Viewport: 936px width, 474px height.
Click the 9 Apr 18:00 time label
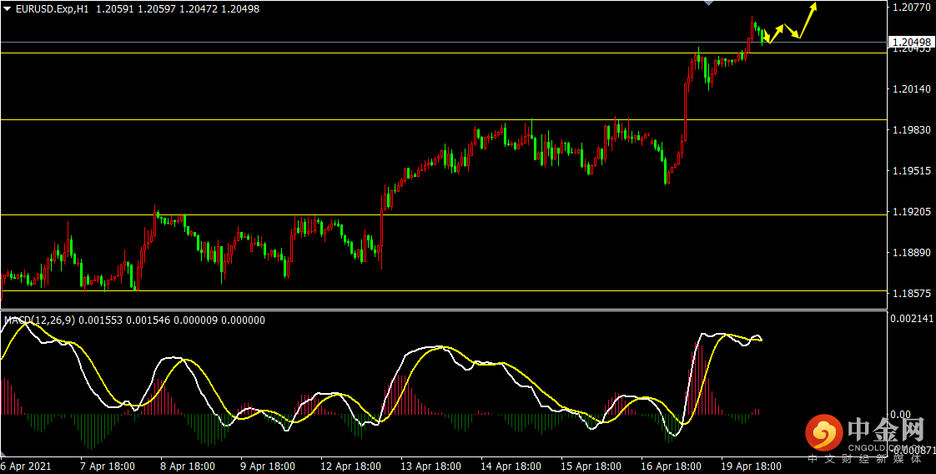(268, 466)
